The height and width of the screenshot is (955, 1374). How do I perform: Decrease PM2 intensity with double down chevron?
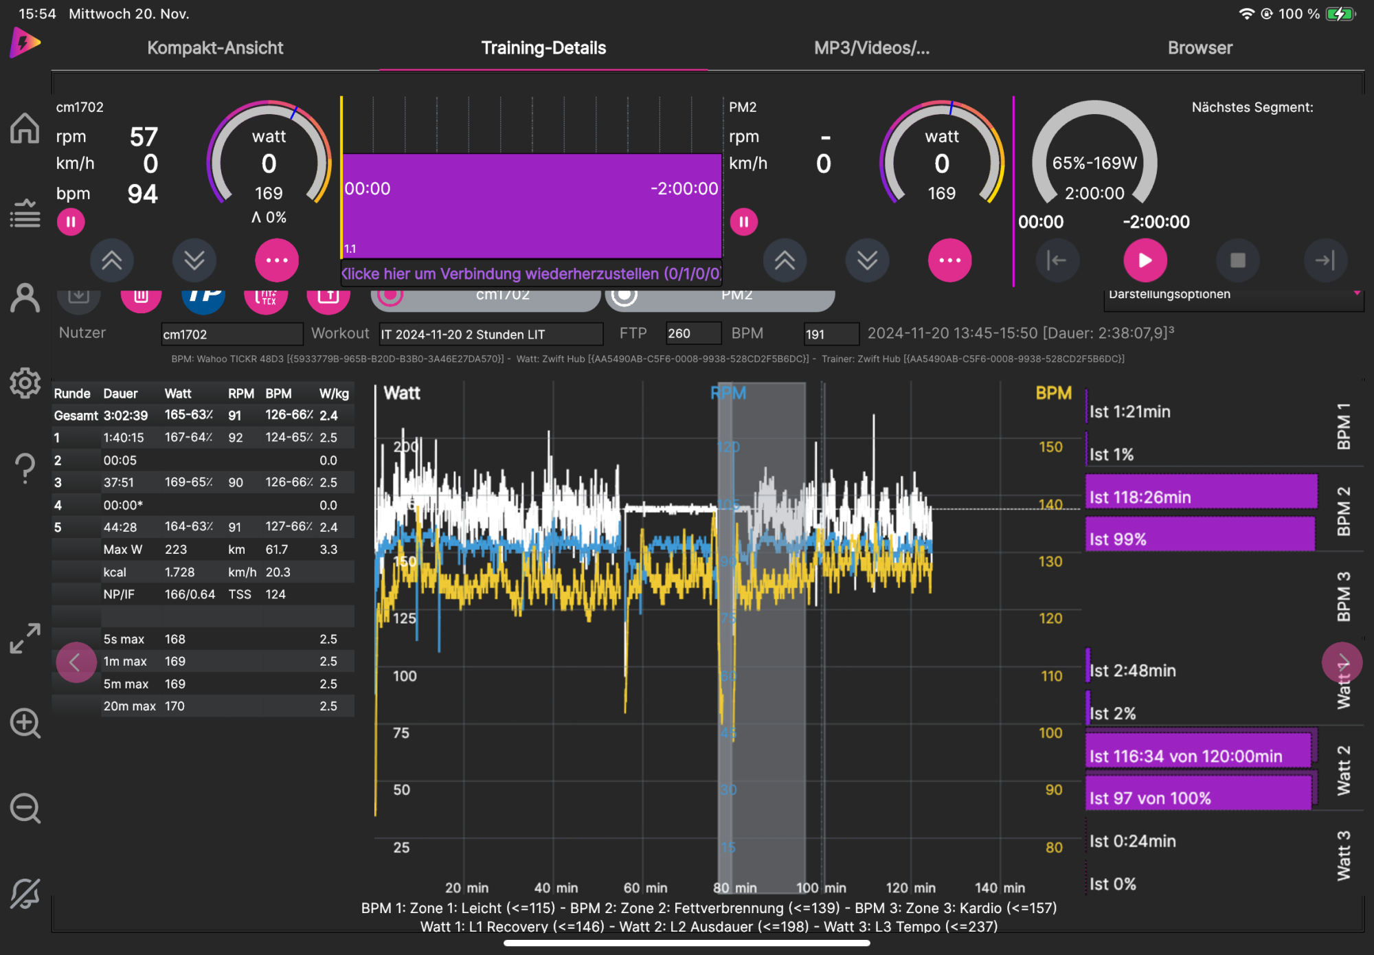pos(868,260)
